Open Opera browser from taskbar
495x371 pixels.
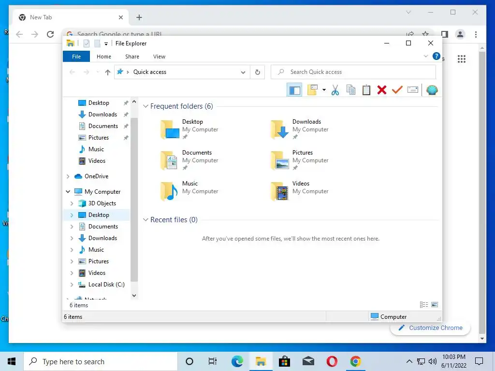click(332, 361)
